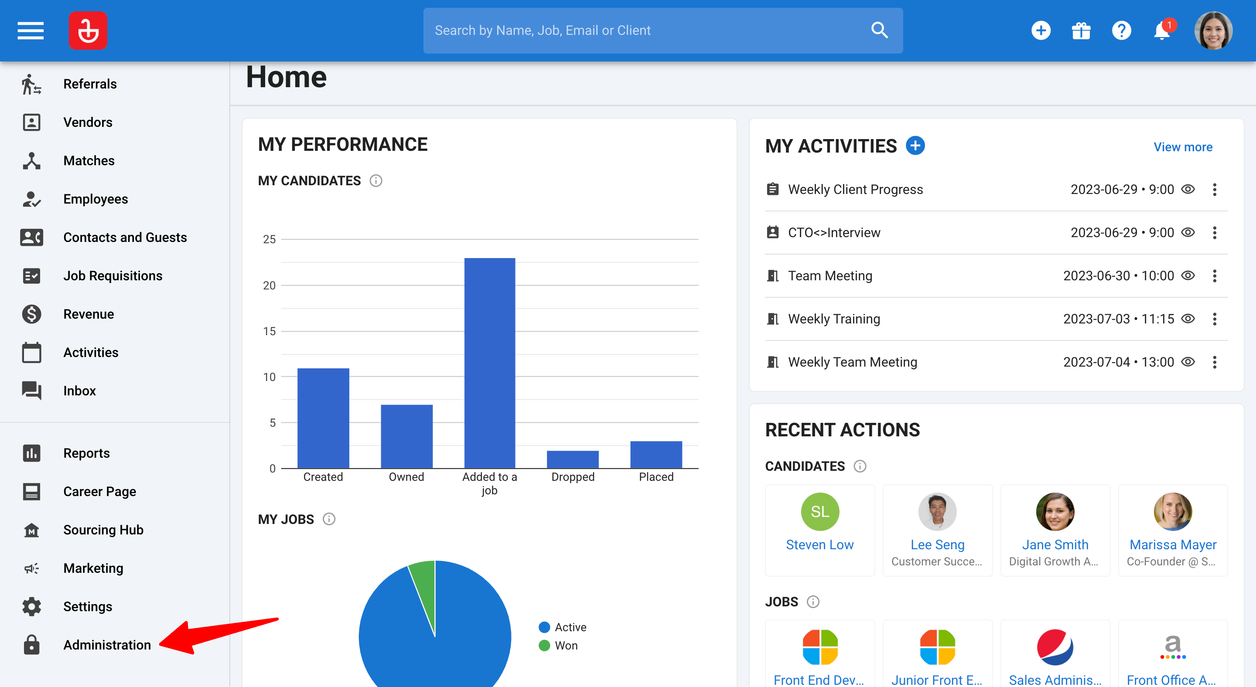Click the Recent Candidates info icon
The image size is (1256, 687).
point(860,466)
